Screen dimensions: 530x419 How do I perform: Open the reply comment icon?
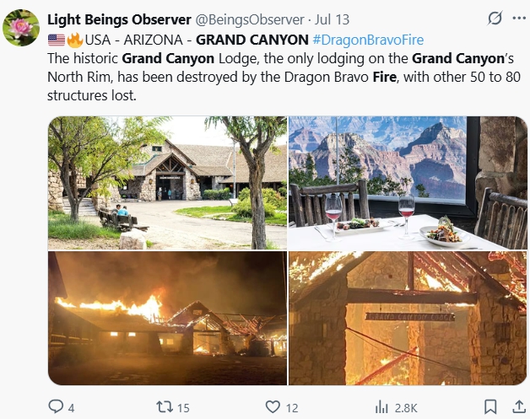click(x=56, y=406)
